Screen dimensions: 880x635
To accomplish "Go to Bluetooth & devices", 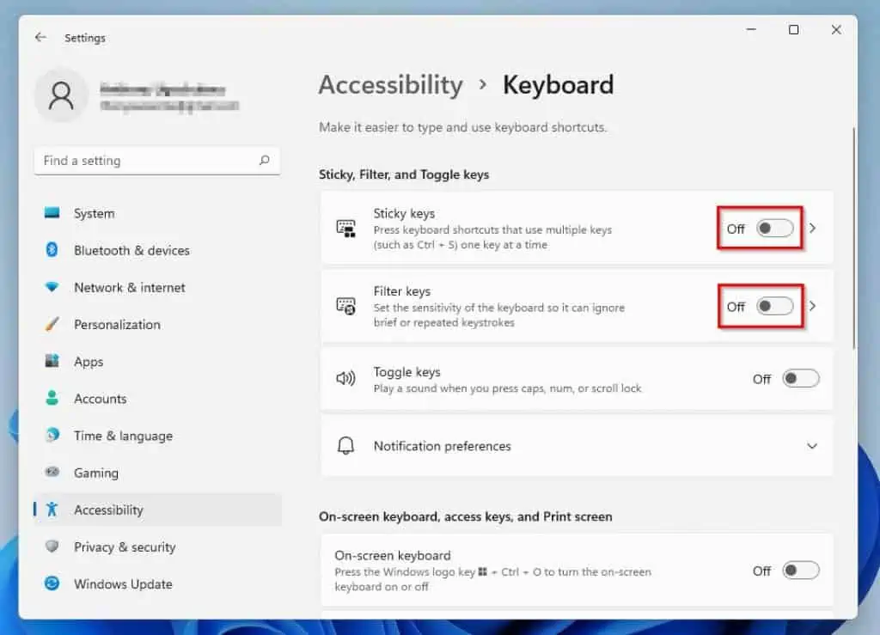I will 158,250.
